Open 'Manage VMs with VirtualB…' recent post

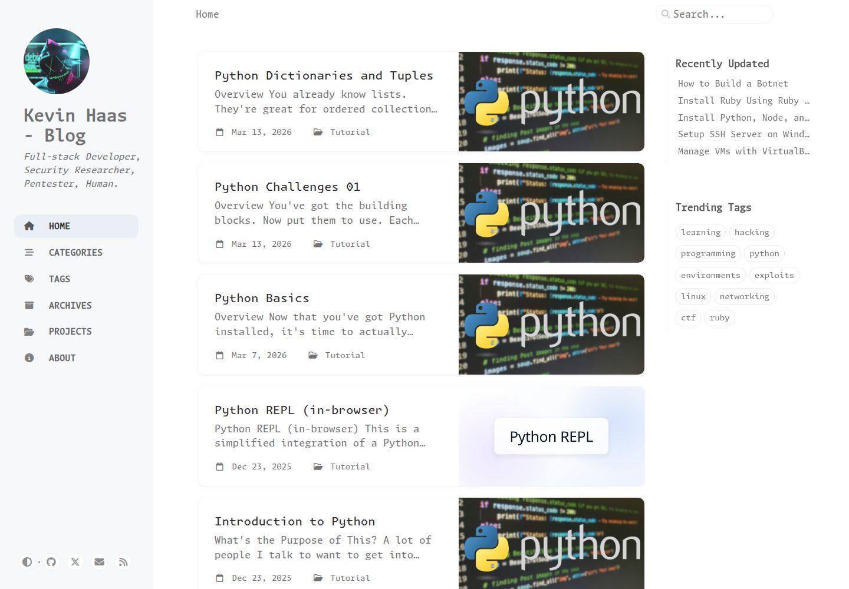click(x=744, y=151)
